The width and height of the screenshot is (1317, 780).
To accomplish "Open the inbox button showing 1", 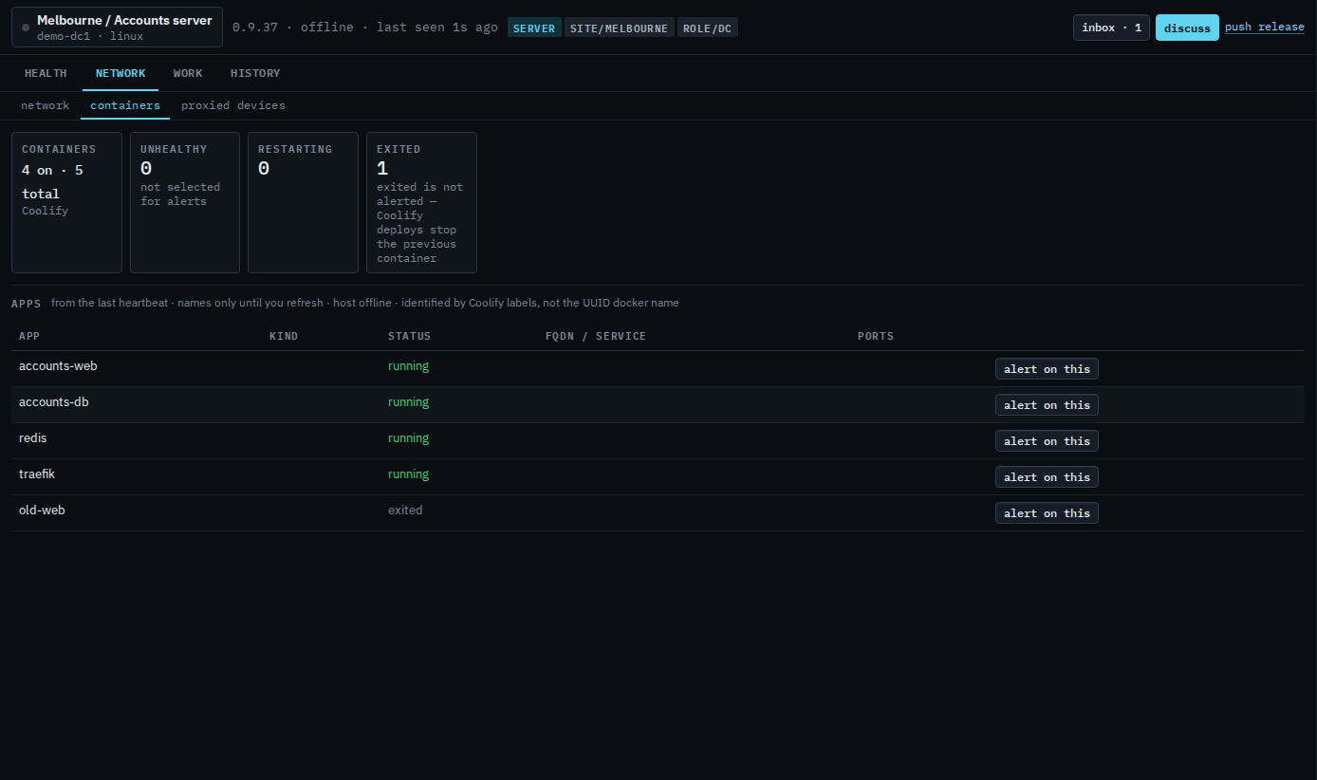I will [1111, 28].
